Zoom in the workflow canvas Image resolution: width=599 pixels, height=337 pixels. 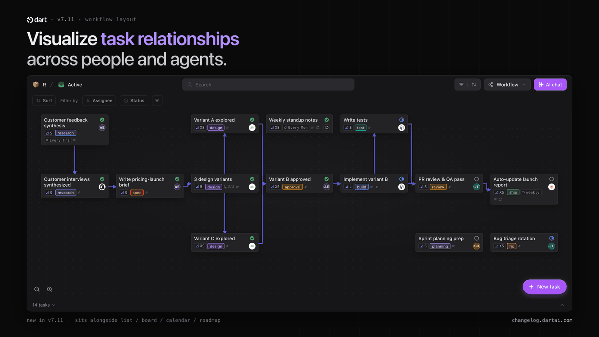pos(50,289)
